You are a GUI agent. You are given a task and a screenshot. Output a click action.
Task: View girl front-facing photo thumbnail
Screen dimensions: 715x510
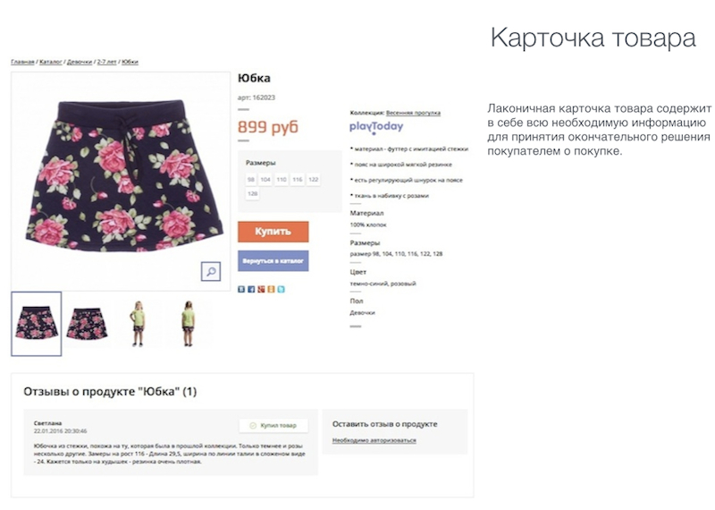139,323
